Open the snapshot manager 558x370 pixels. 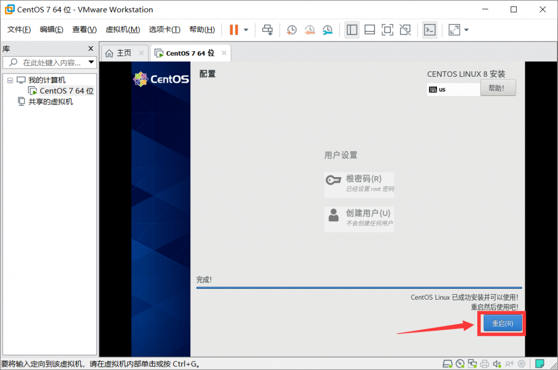[x=327, y=30]
